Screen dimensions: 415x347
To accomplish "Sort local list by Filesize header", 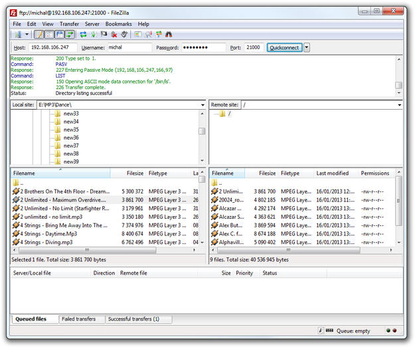I will 127,173.
